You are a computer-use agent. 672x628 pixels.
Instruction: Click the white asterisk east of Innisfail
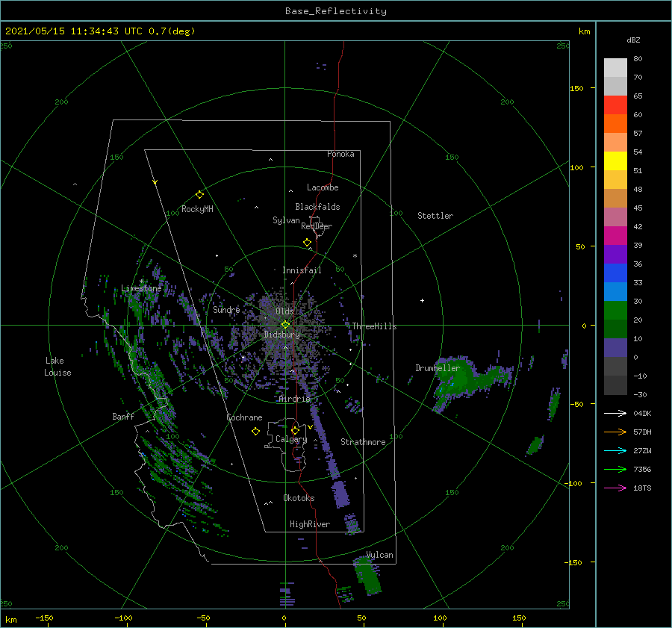click(355, 256)
